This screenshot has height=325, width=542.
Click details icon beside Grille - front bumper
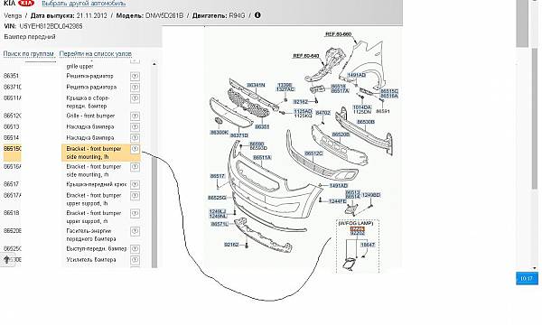pos(135,116)
